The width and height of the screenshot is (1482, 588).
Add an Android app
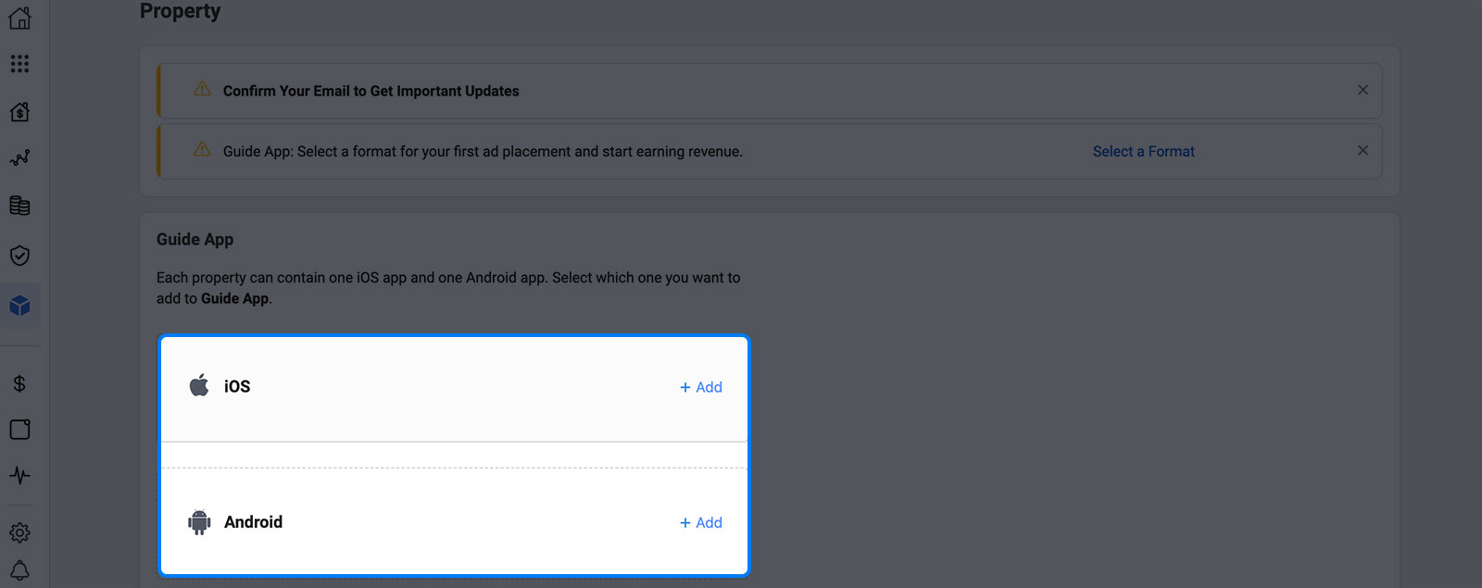pos(701,522)
